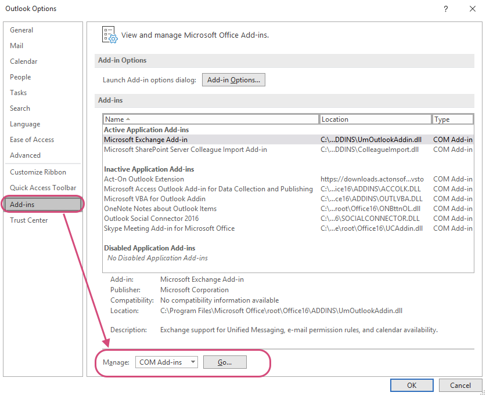This screenshot has height=396, width=486.
Task: Click the Microsoft Corporation publisher value
Action: (x=195, y=290)
